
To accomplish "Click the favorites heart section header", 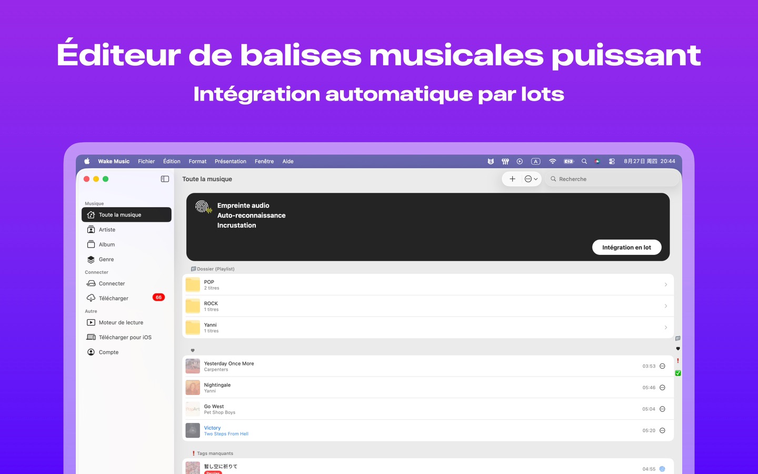I will pyautogui.click(x=193, y=350).
